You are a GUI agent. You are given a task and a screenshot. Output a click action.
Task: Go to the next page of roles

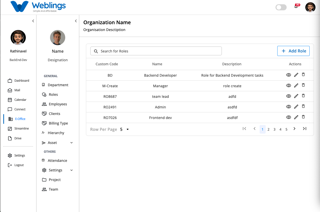point(294,129)
